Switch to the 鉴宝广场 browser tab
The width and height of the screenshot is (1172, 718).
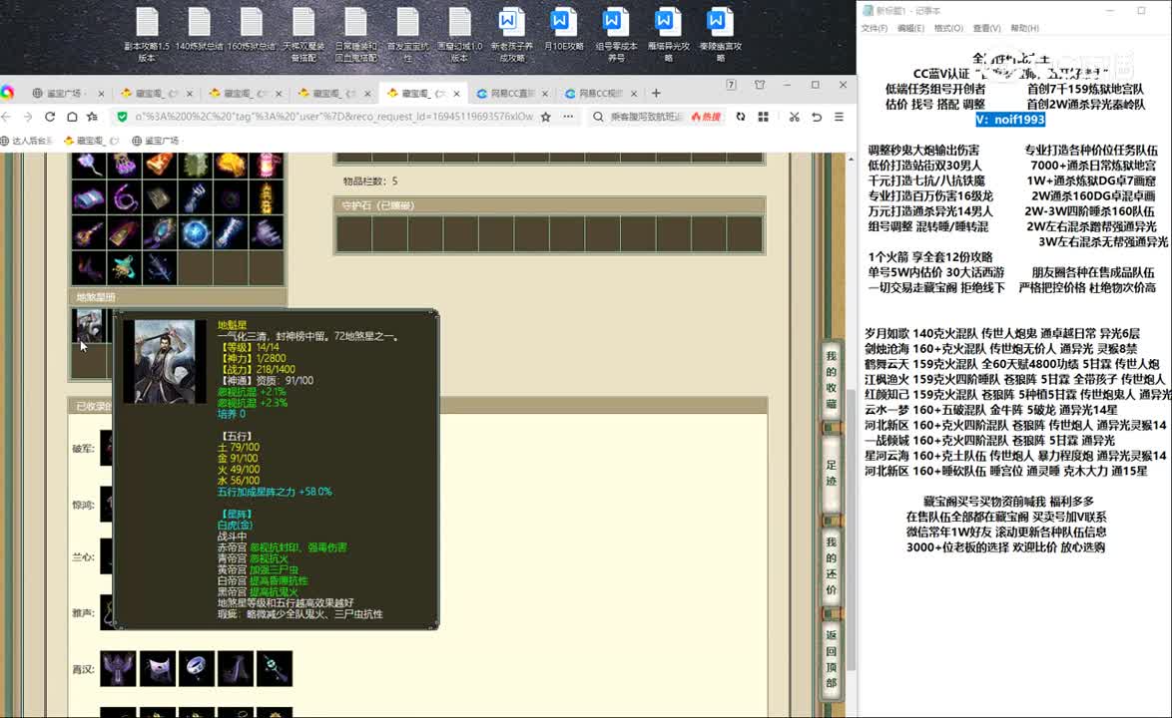pos(64,94)
